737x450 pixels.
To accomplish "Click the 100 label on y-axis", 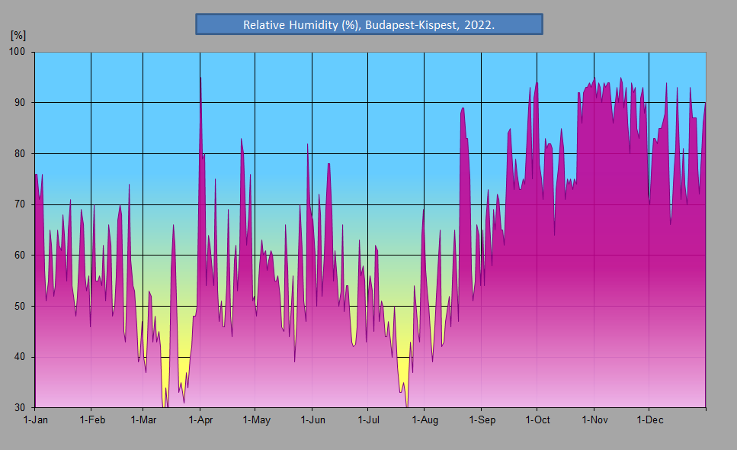I will click(18, 52).
